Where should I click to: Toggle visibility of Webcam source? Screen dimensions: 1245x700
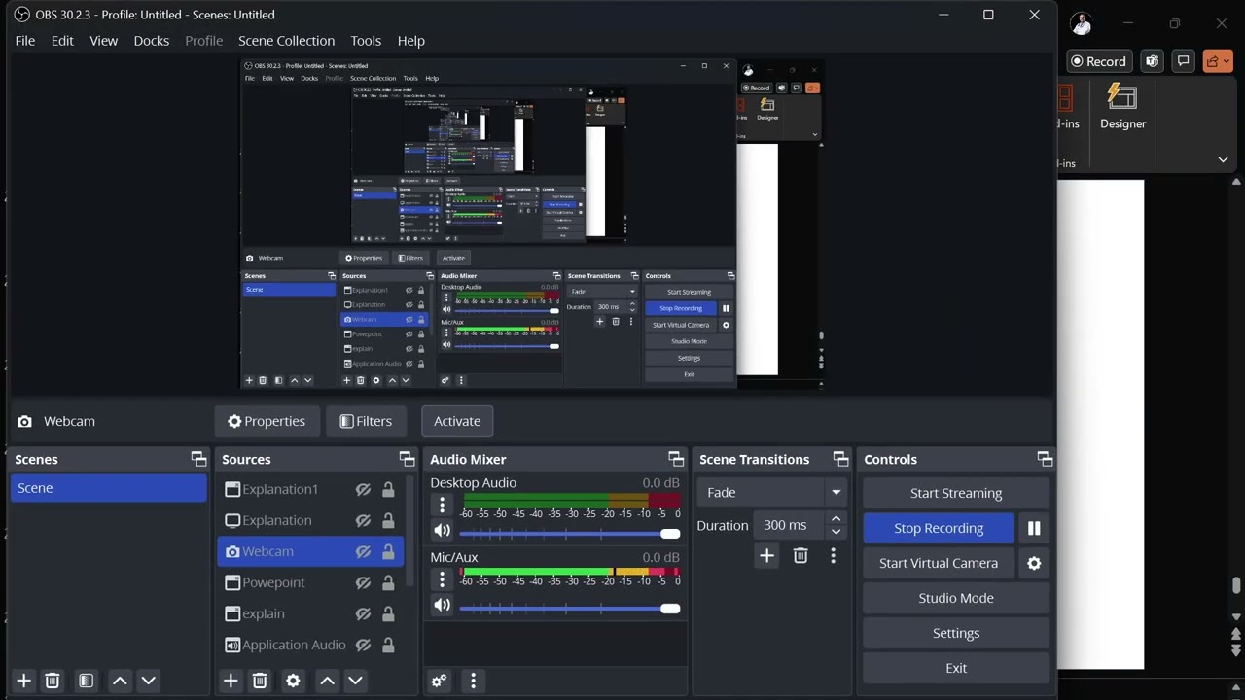363,551
